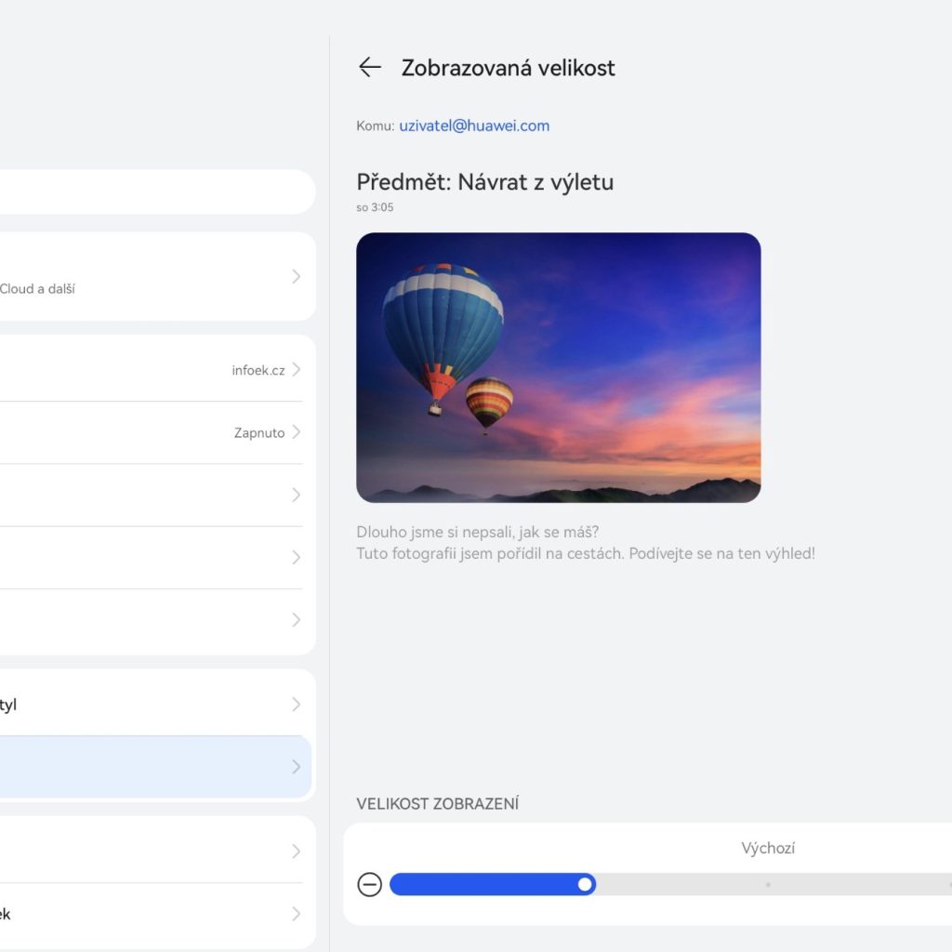Image resolution: width=952 pixels, height=952 pixels.
Task: Open the uzivatel@huawei.com email link
Action: point(474,126)
